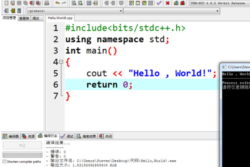This screenshot has height=167, width=250.
Task: Switch to the 编译日志 tab
Action: (x=47, y=136)
